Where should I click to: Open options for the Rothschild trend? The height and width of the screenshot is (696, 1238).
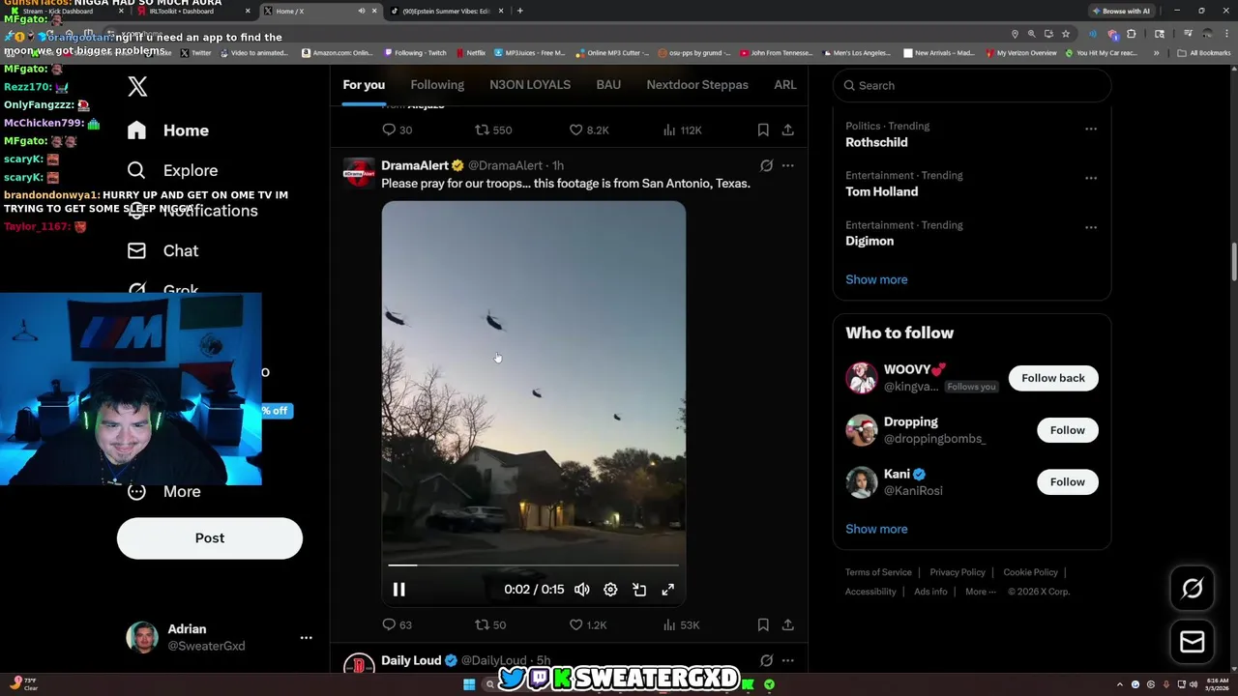click(1091, 129)
